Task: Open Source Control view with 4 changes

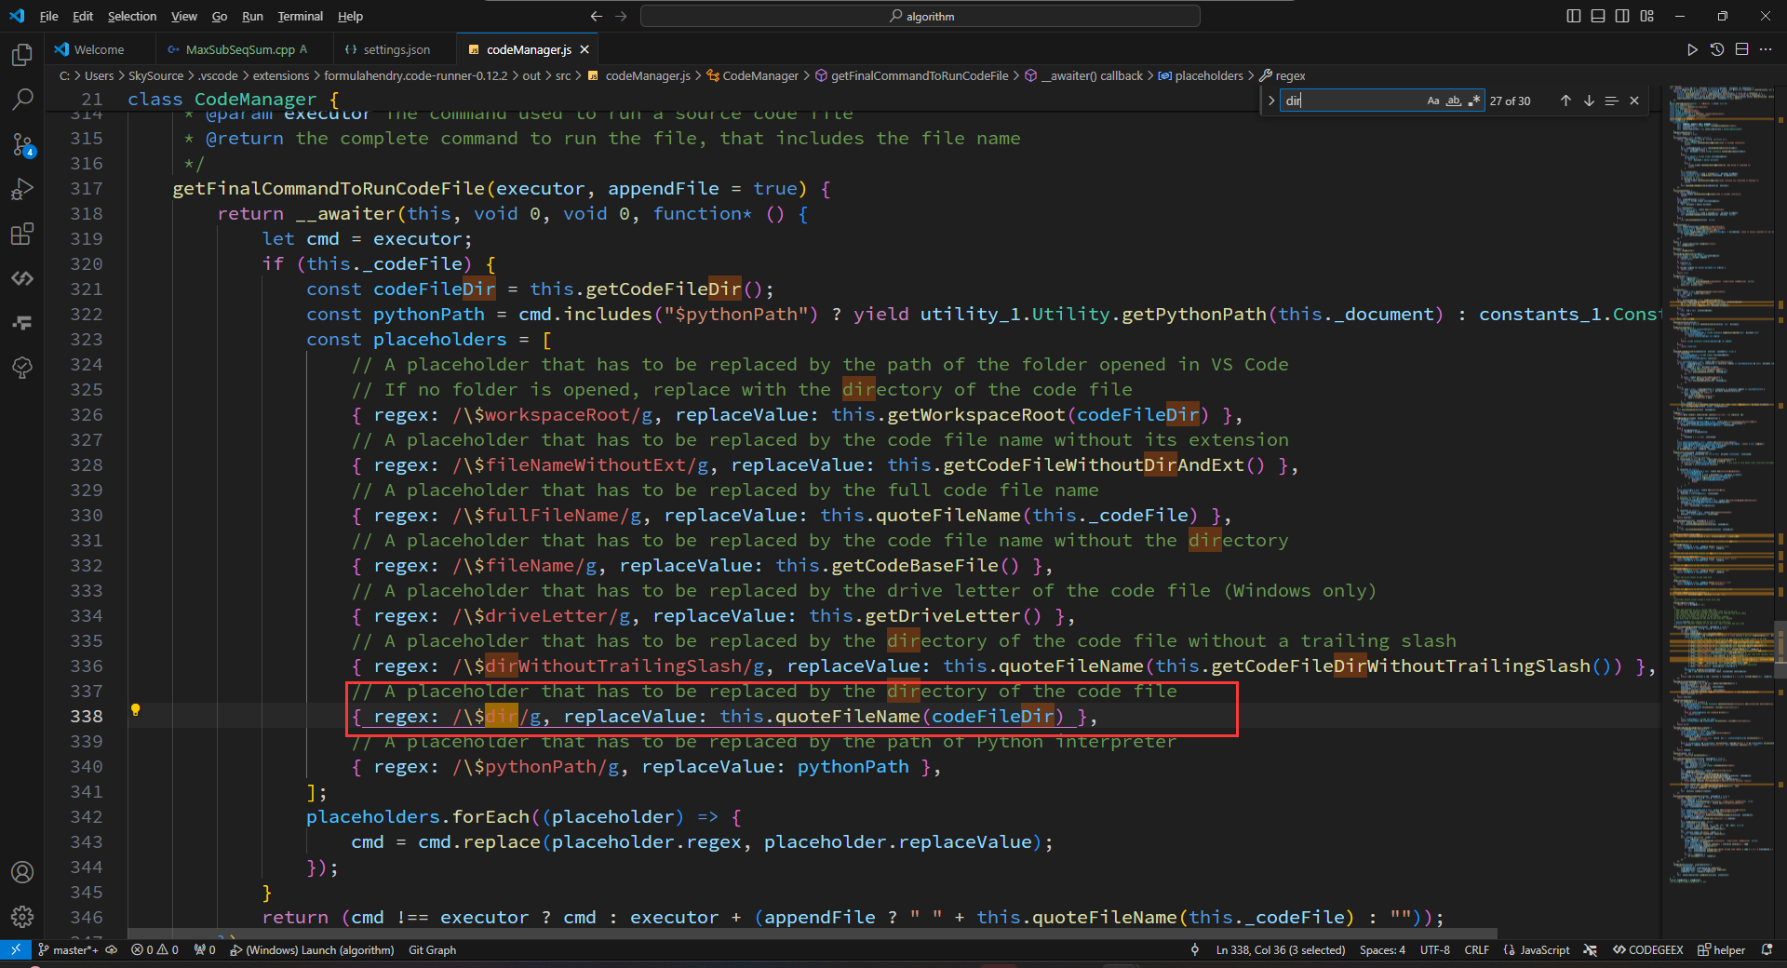Action: [22, 144]
